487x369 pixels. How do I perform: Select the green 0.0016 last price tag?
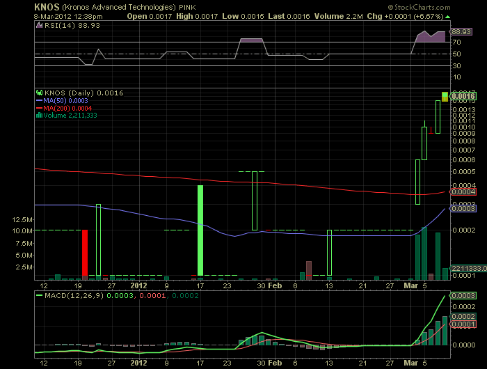tap(463, 96)
